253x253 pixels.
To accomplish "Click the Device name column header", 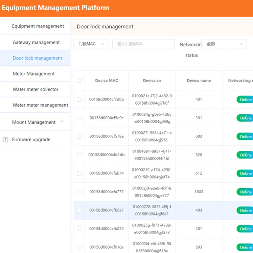I will 199,81.
